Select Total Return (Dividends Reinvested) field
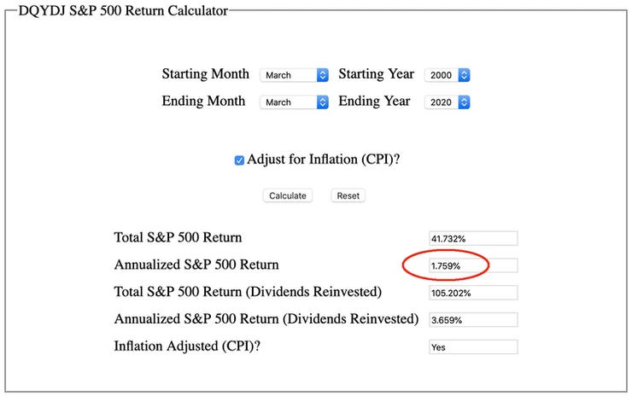Image resolution: width=632 pixels, height=396 pixels. pos(473,293)
